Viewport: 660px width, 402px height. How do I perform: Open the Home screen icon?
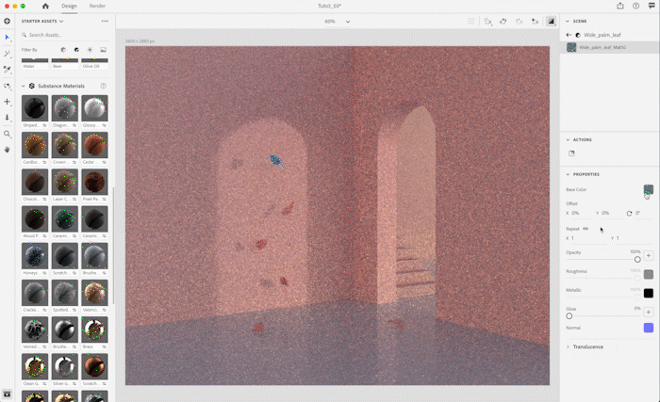pyautogui.click(x=44, y=6)
